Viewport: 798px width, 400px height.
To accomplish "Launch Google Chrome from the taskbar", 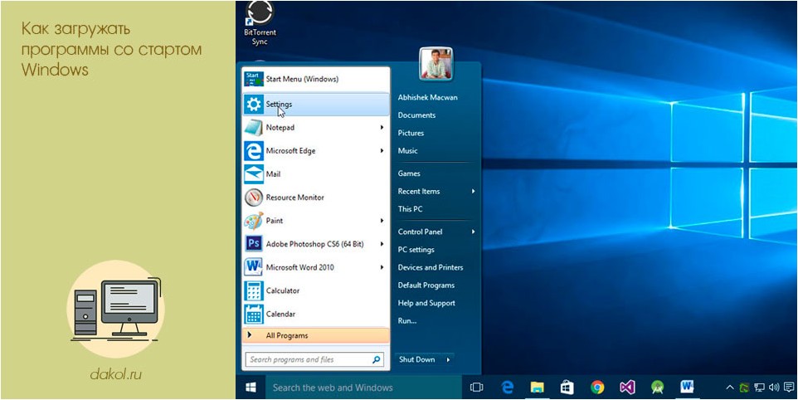I will [597, 388].
